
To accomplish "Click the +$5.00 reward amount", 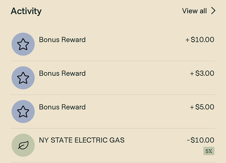I will 202,107.
